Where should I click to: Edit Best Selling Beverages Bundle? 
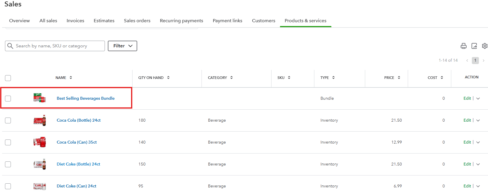[x=467, y=98]
